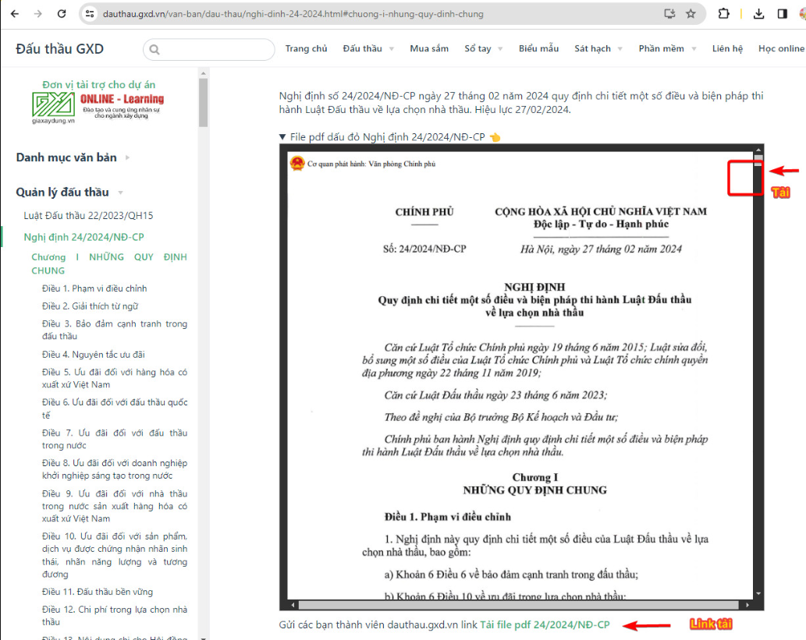Click the PDF horizontal scrollbar thumb
806x640 pixels.
[x=518, y=605]
